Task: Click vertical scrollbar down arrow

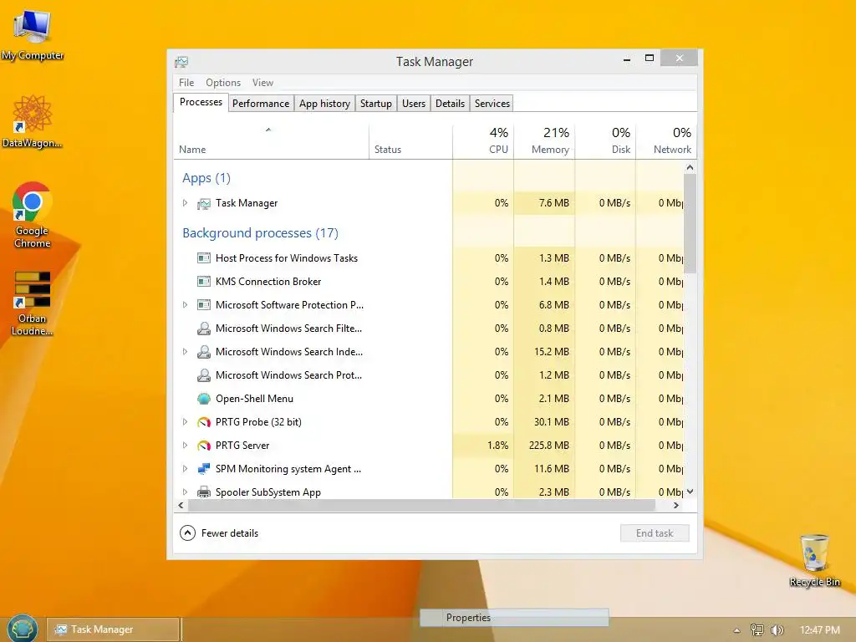Action: point(690,492)
